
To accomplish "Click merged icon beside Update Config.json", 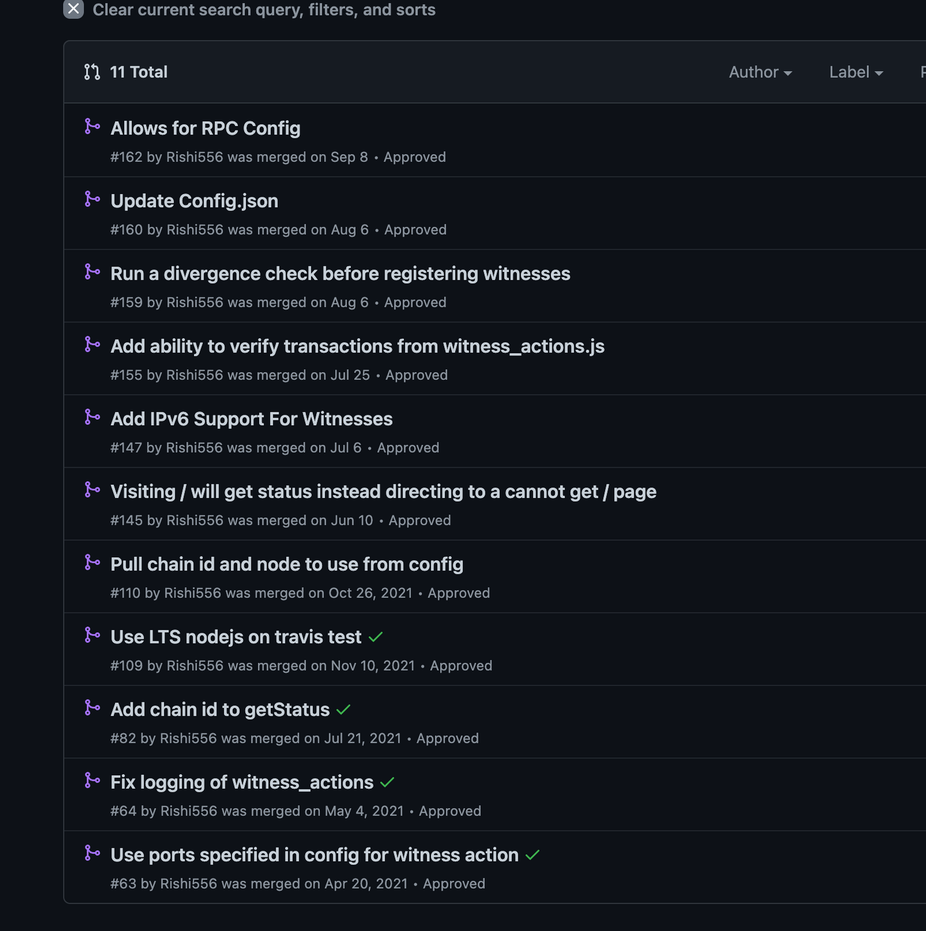I will (x=92, y=199).
